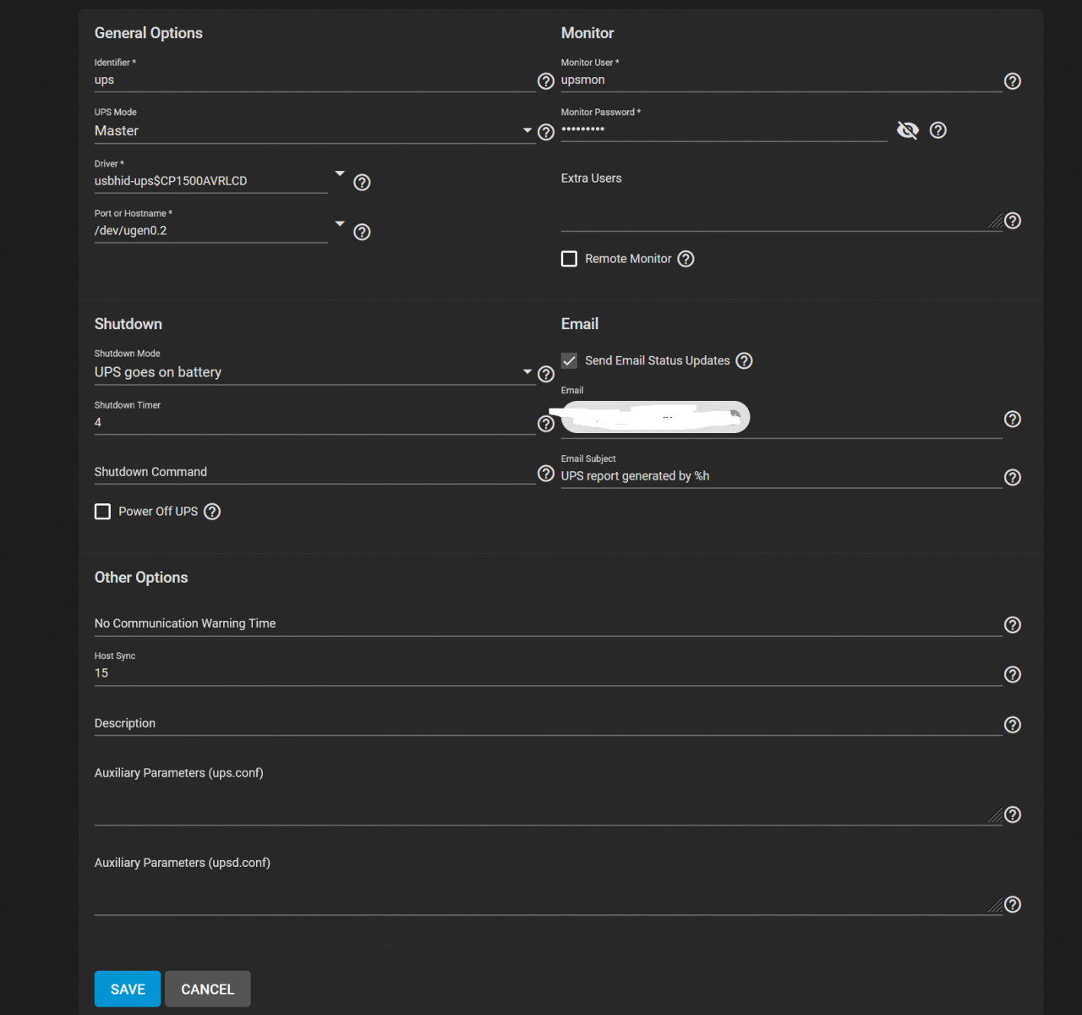Open help for Extra Users
The image size is (1082, 1015).
pyautogui.click(x=1013, y=221)
